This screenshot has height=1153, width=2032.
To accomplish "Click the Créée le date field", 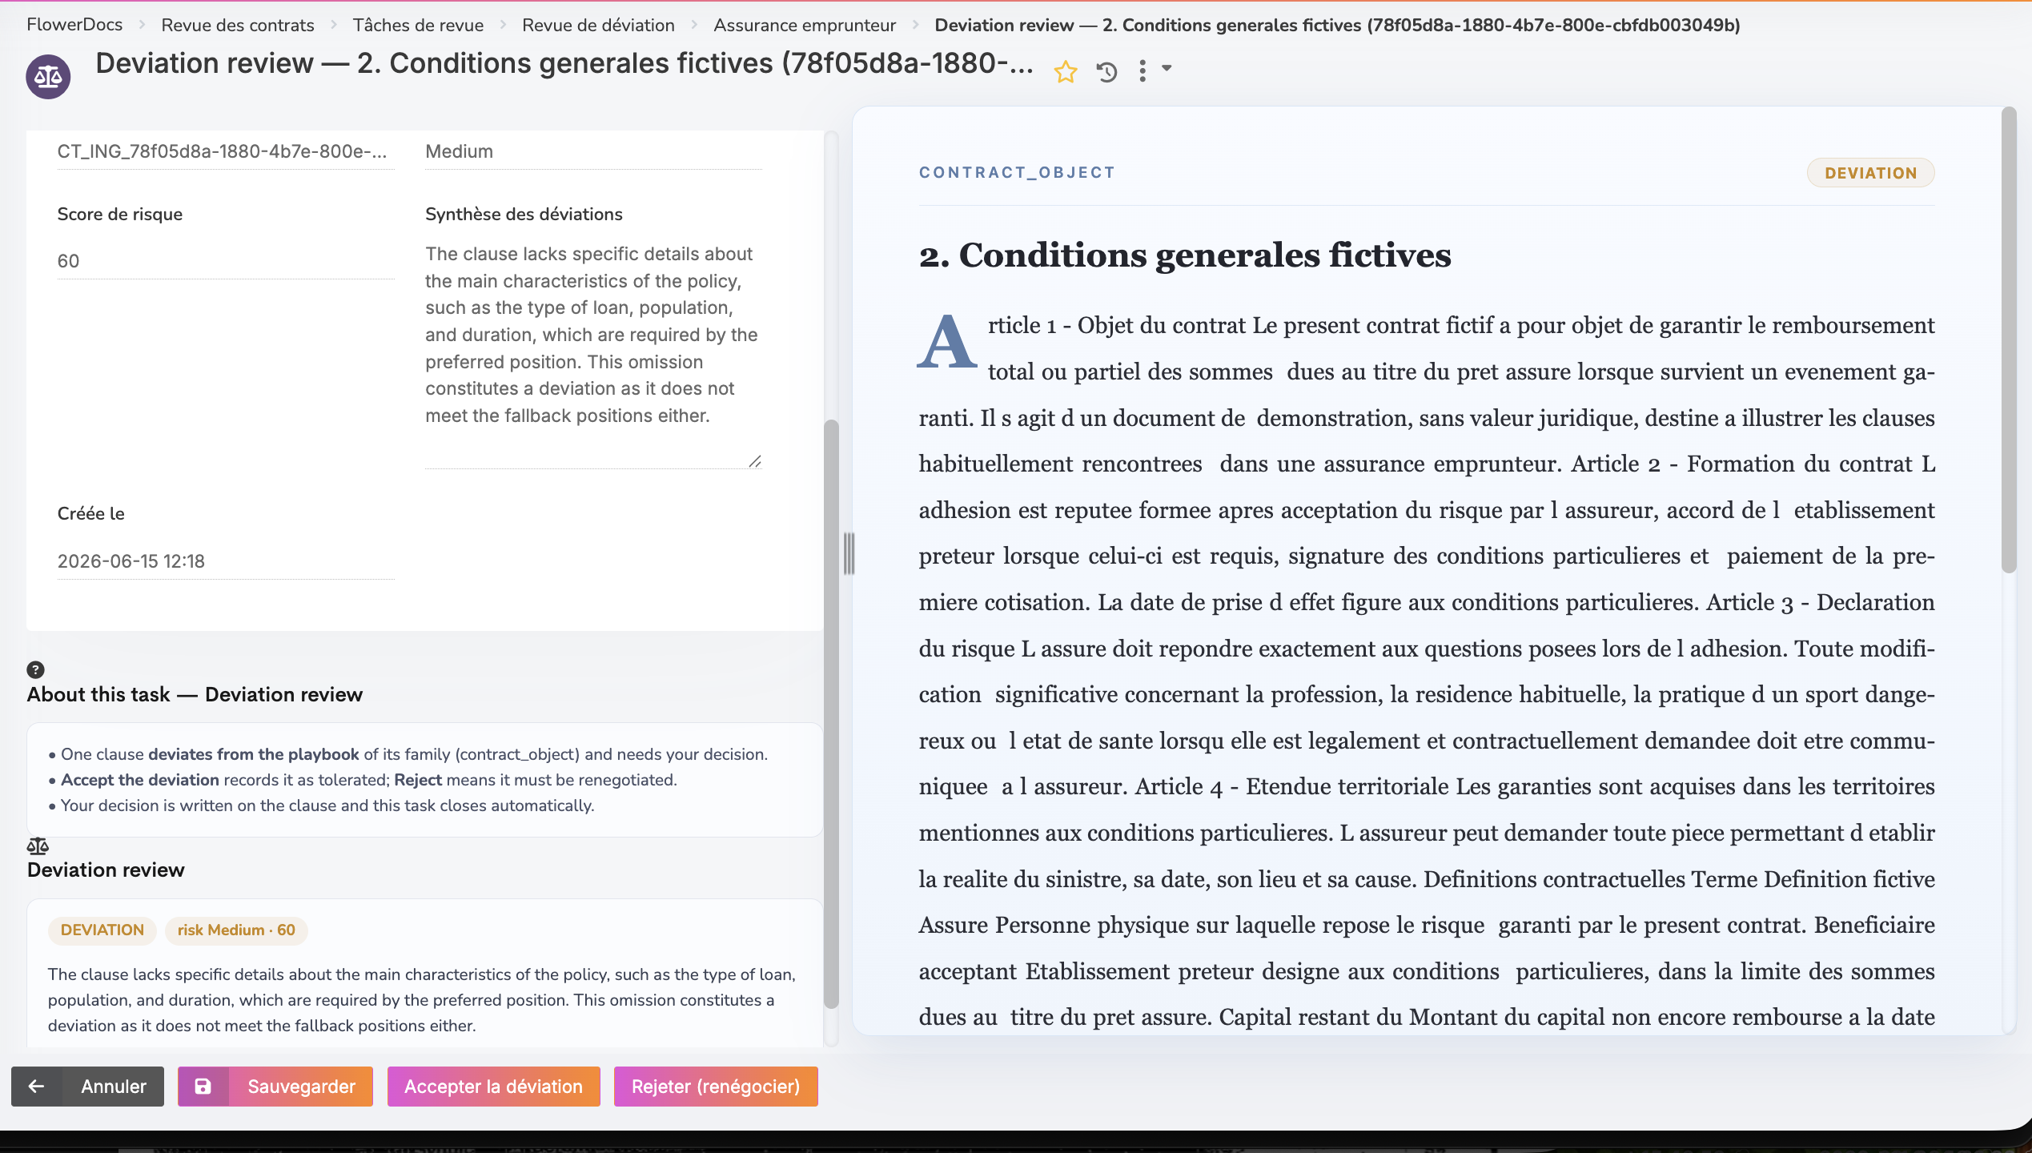I will tap(226, 561).
